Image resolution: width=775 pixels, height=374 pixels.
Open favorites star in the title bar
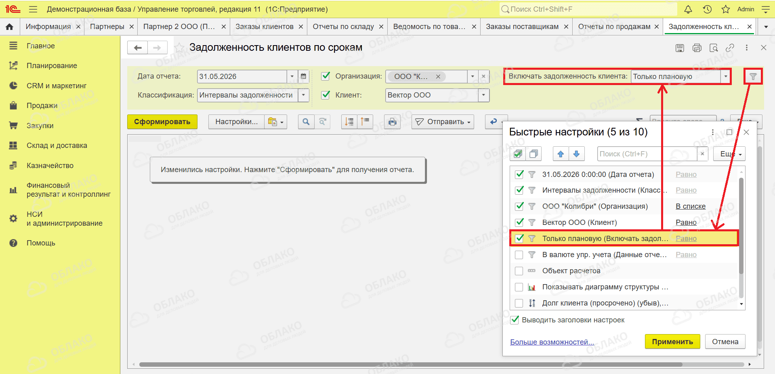click(x=725, y=9)
